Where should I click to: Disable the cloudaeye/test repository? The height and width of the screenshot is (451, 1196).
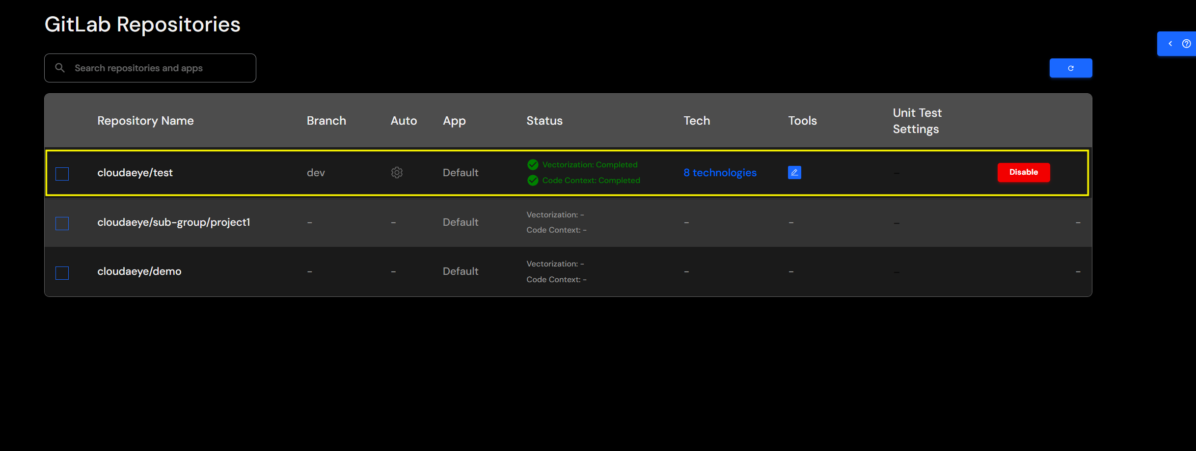pyautogui.click(x=1024, y=172)
